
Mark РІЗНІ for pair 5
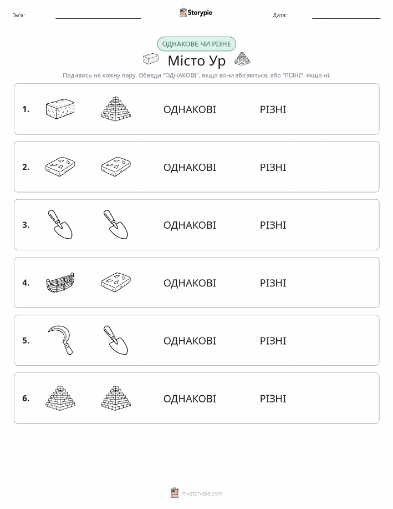(273, 340)
